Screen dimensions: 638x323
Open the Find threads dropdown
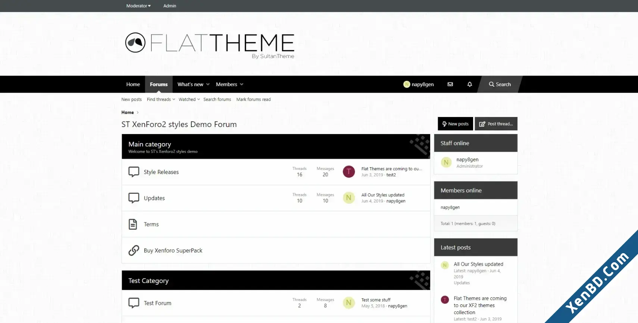tap(161, 99)
